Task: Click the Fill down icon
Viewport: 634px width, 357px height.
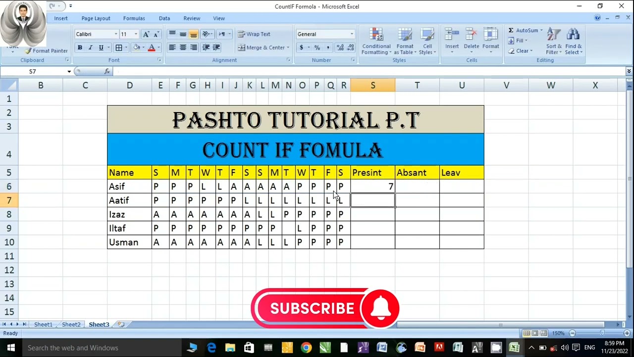Action: tap(511, 41)
